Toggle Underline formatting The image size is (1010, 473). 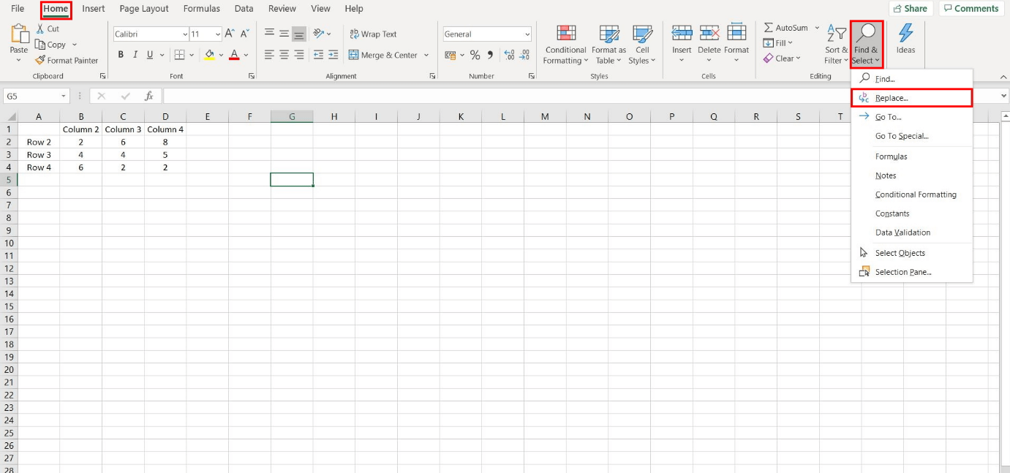[150, 55]
